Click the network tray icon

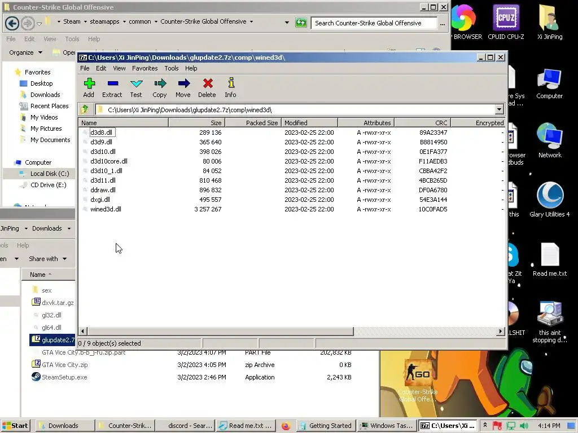tap(511, 426)
